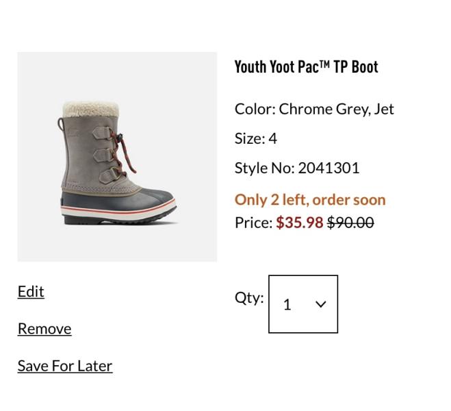Click the Youth Yoot Pac TP Boot title
Screen dimensions: 451x411
[x=307, y=66]
